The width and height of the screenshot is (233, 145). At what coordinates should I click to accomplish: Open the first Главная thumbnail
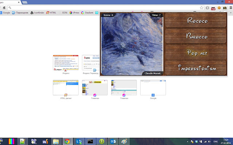pyautogui.click(x=95, y=88)
